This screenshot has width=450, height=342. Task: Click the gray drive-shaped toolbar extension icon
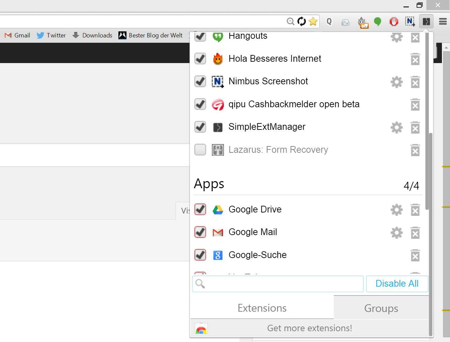point(345,22)
